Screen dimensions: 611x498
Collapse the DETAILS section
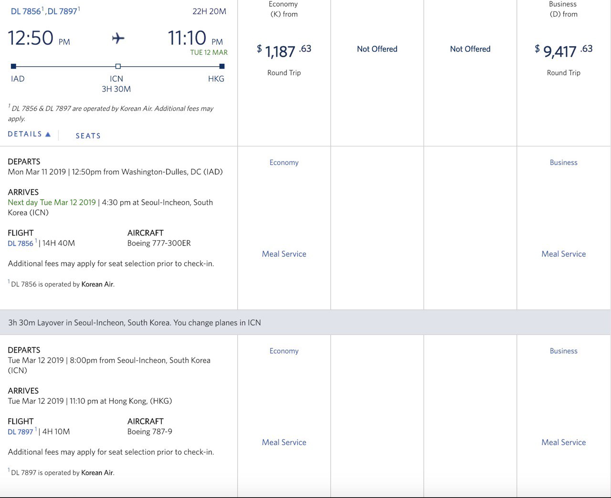click(x=29, y=134)
